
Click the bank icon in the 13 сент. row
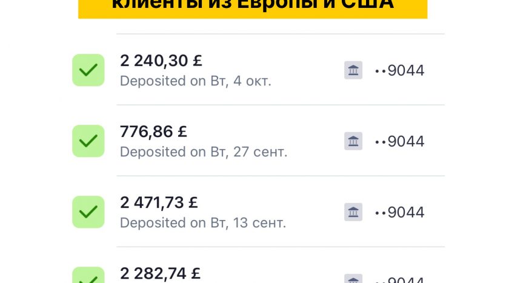353,212
